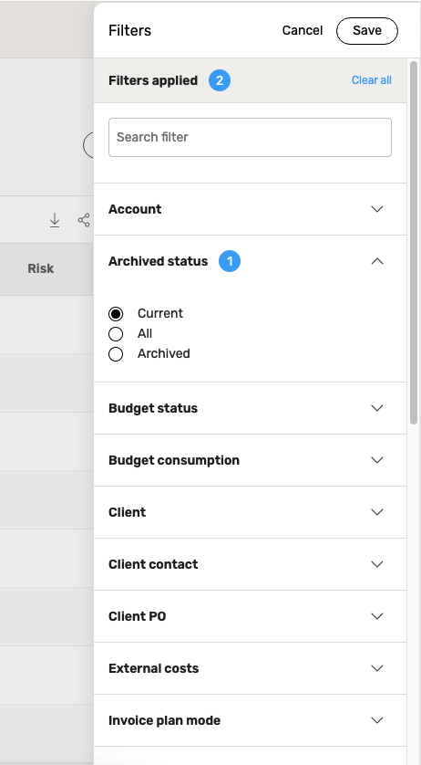Clear all applied filters
The image size is (421, 765).
(x=371, y=80)
